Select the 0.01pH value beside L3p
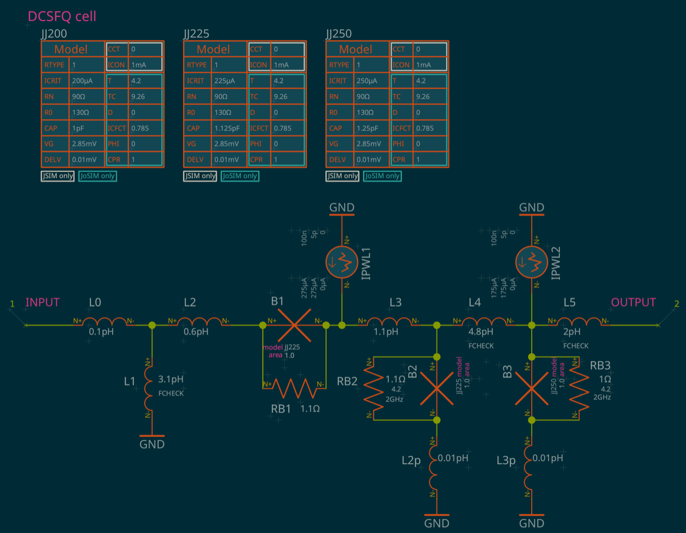Image resolution: width=686 pixels, height=533 pixels. click(548, 458)
